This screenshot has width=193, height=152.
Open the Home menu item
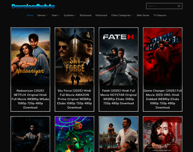30,15
